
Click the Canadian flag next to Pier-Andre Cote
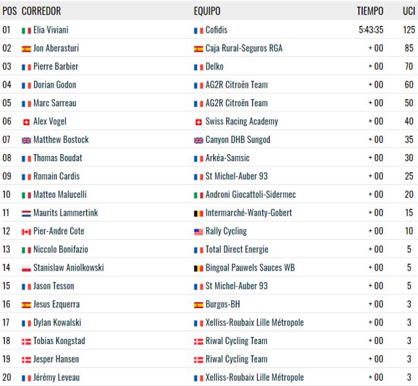(x=26, y=232)
